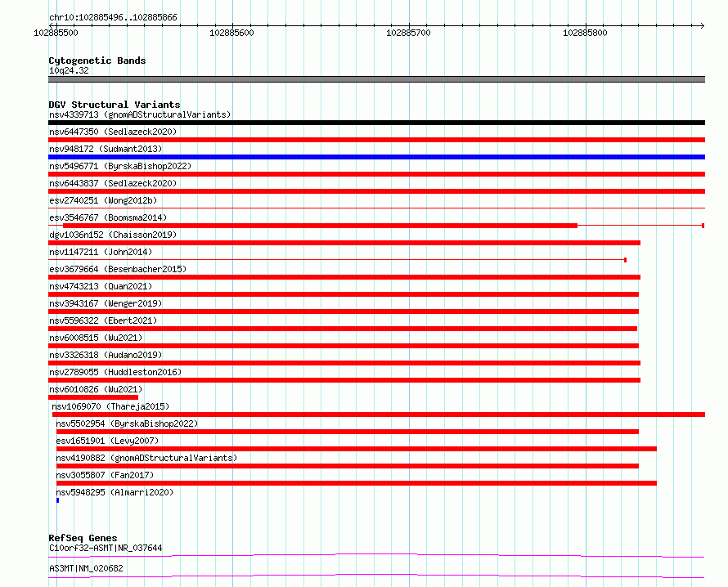The image size is (728, 587).
Task: Open variant nsv3055807 (Fan2017)
Action: pyautogui.click(x=105, y=475)
